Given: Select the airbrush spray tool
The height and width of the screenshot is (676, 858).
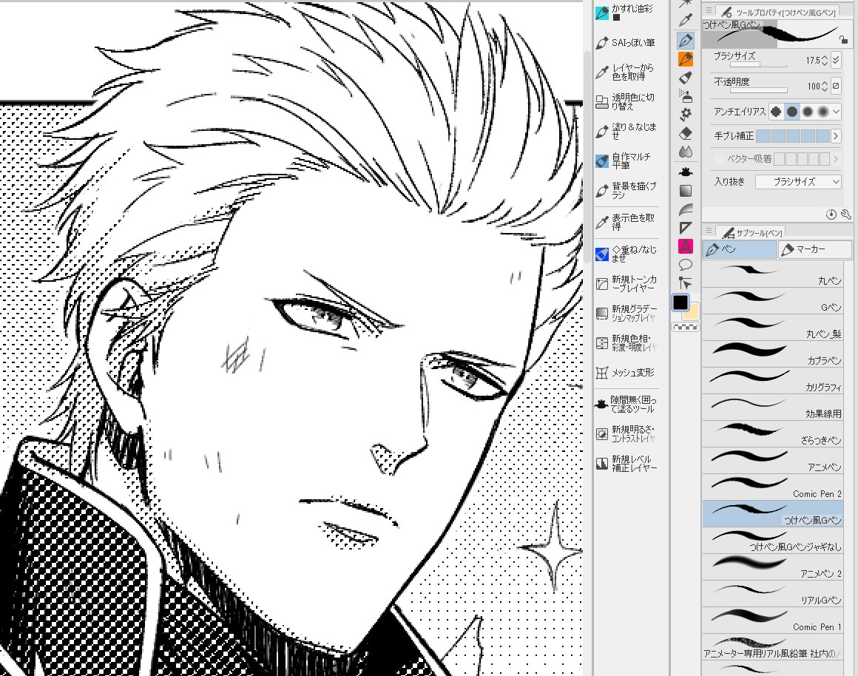Looking at the screenshot, I should (x=685, y=96).
